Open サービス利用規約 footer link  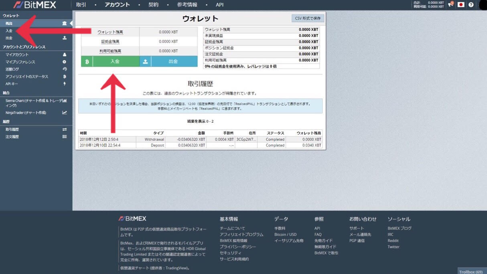point(234,259)
